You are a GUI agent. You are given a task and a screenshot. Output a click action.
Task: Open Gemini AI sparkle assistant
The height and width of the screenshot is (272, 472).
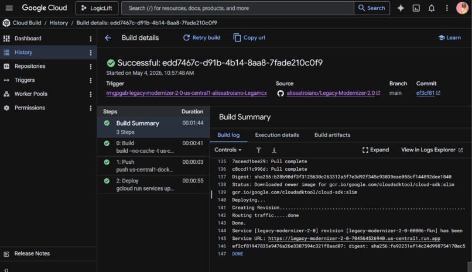401,8
